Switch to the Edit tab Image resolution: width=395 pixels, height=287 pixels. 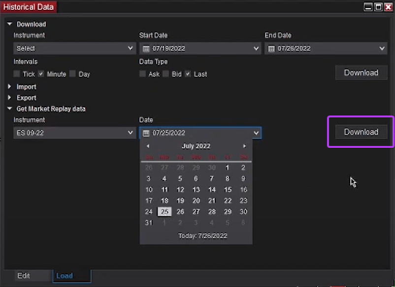pyautogui.click(x=24, y=276)
